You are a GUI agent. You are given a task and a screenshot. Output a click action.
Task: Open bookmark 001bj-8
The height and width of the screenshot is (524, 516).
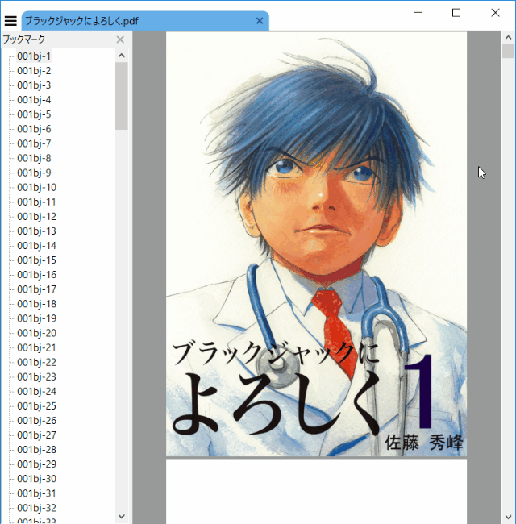(x=34, y=158)
